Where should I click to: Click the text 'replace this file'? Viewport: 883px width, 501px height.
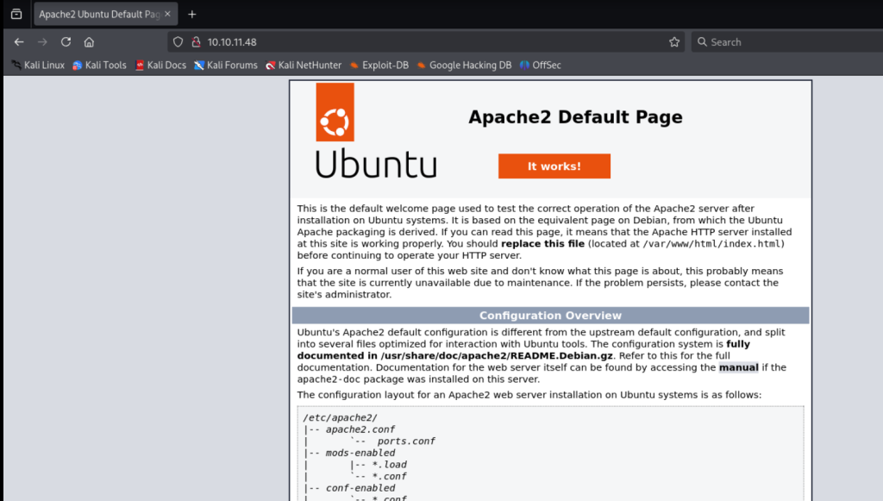pyautogui.click(x=543, y=244)
